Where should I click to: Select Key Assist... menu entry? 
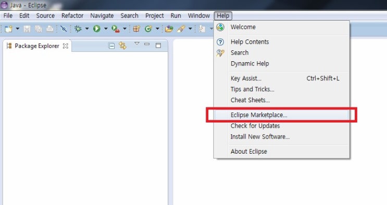(282, 78)
